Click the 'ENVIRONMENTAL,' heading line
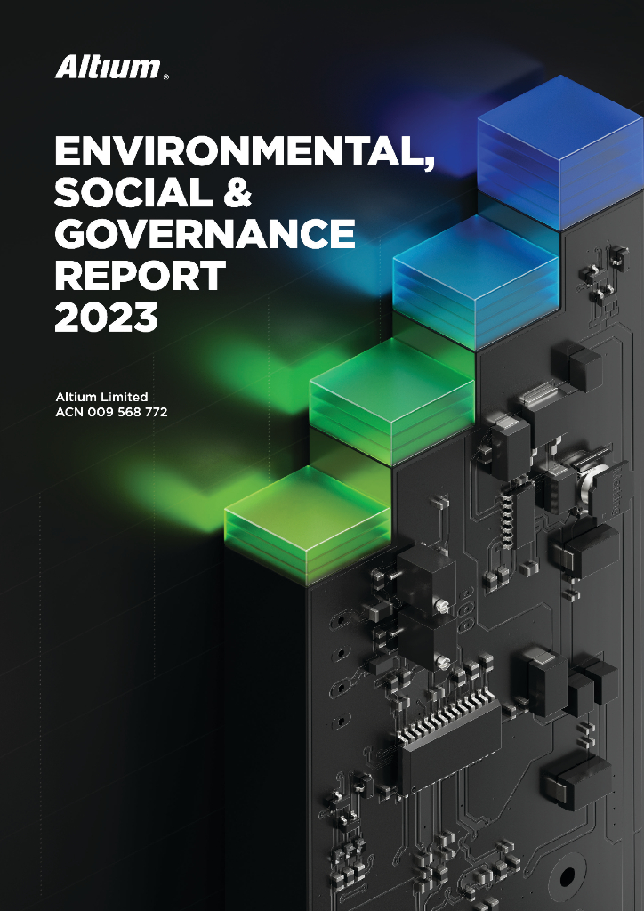 (245, 154)
